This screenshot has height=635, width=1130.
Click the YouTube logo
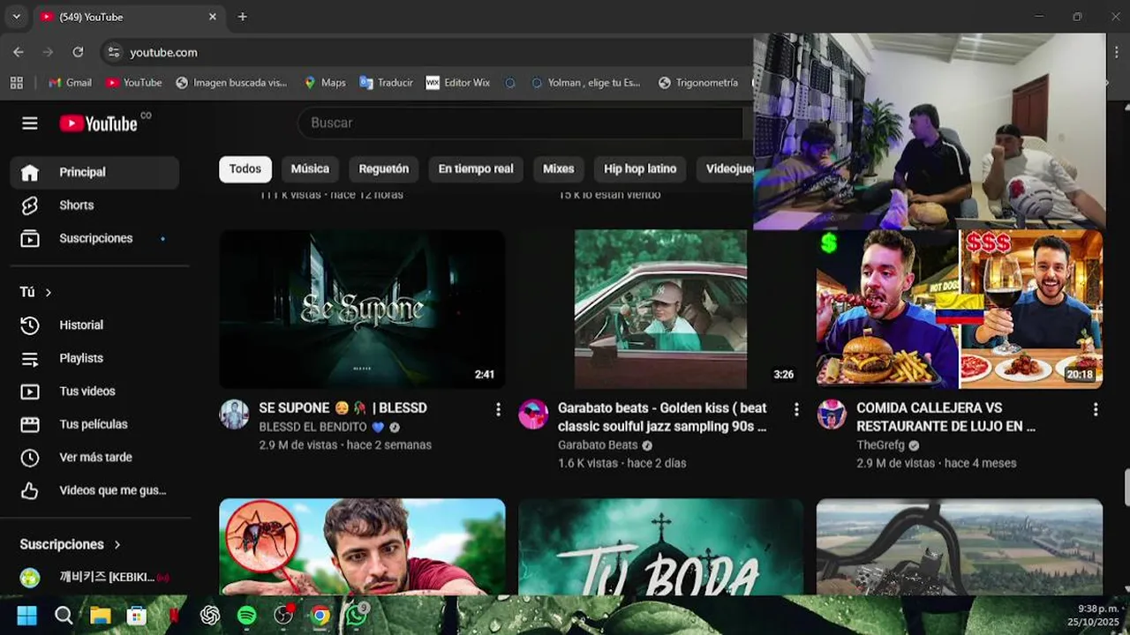pyautogui.click(x=98, y=123)
